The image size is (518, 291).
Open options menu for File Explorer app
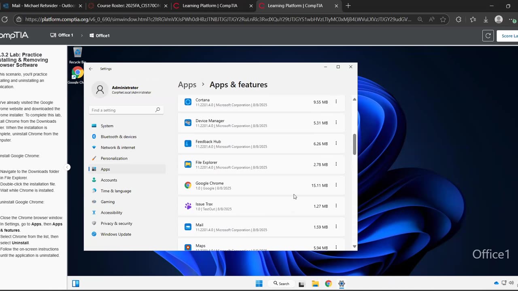tap(336, 164)
